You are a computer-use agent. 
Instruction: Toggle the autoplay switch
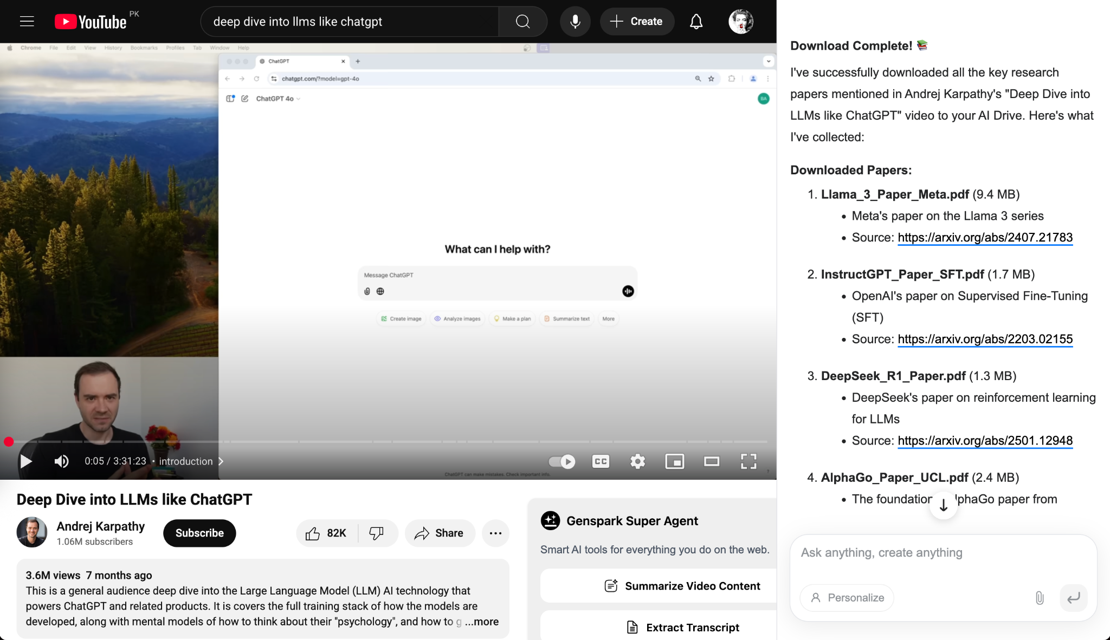(562, 461)
